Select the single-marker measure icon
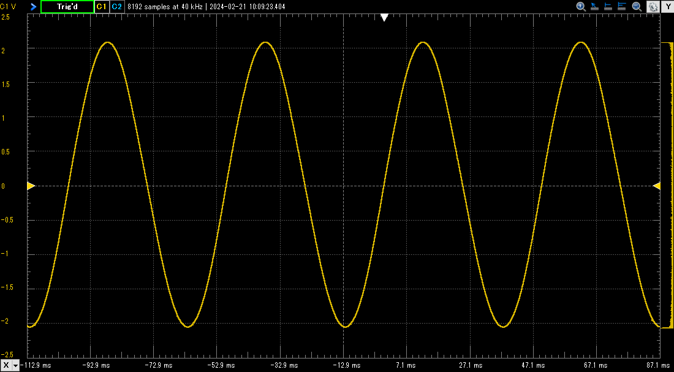 [x=608, y=7]
